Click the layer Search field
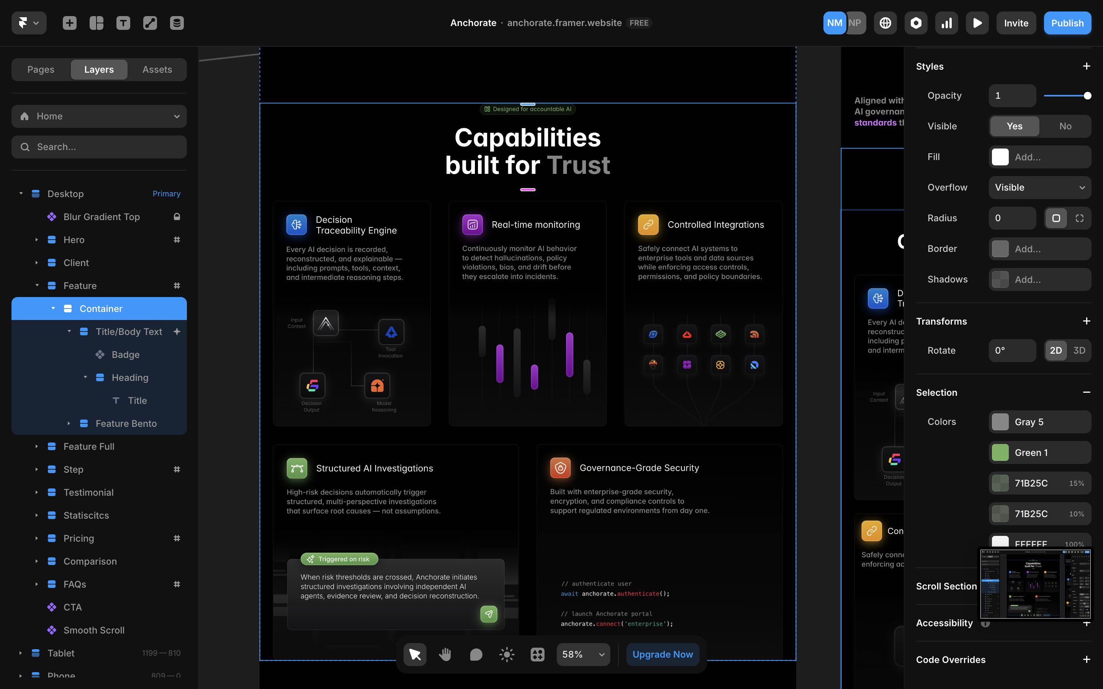 pos(99,147)
